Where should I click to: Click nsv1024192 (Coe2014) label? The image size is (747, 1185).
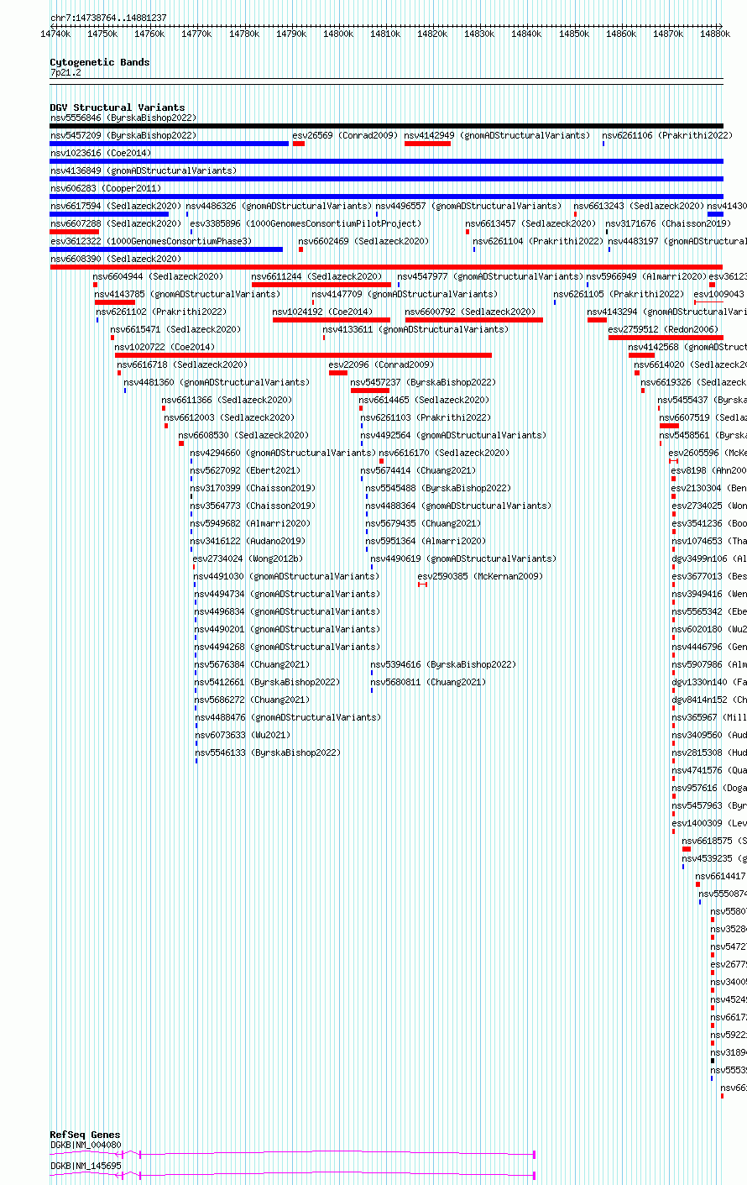point(322,312)
